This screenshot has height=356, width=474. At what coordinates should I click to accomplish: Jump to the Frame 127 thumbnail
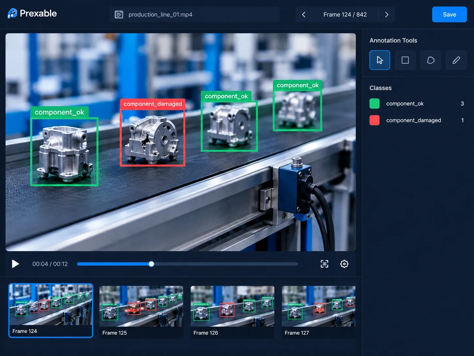[x=319, y=312]
